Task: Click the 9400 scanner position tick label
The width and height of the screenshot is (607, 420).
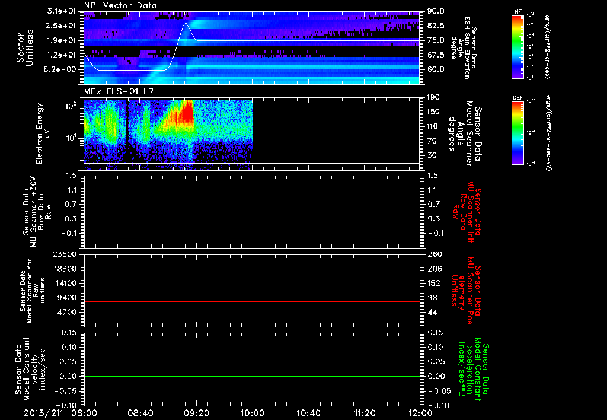Action: (x=68, y=298)
